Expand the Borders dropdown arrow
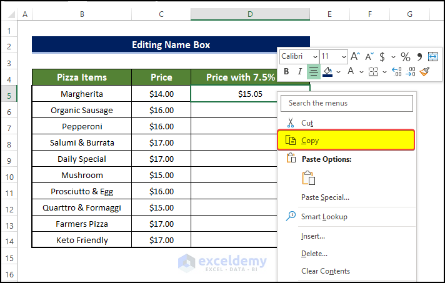Screen dimensions: 445x283 [384, 72]
